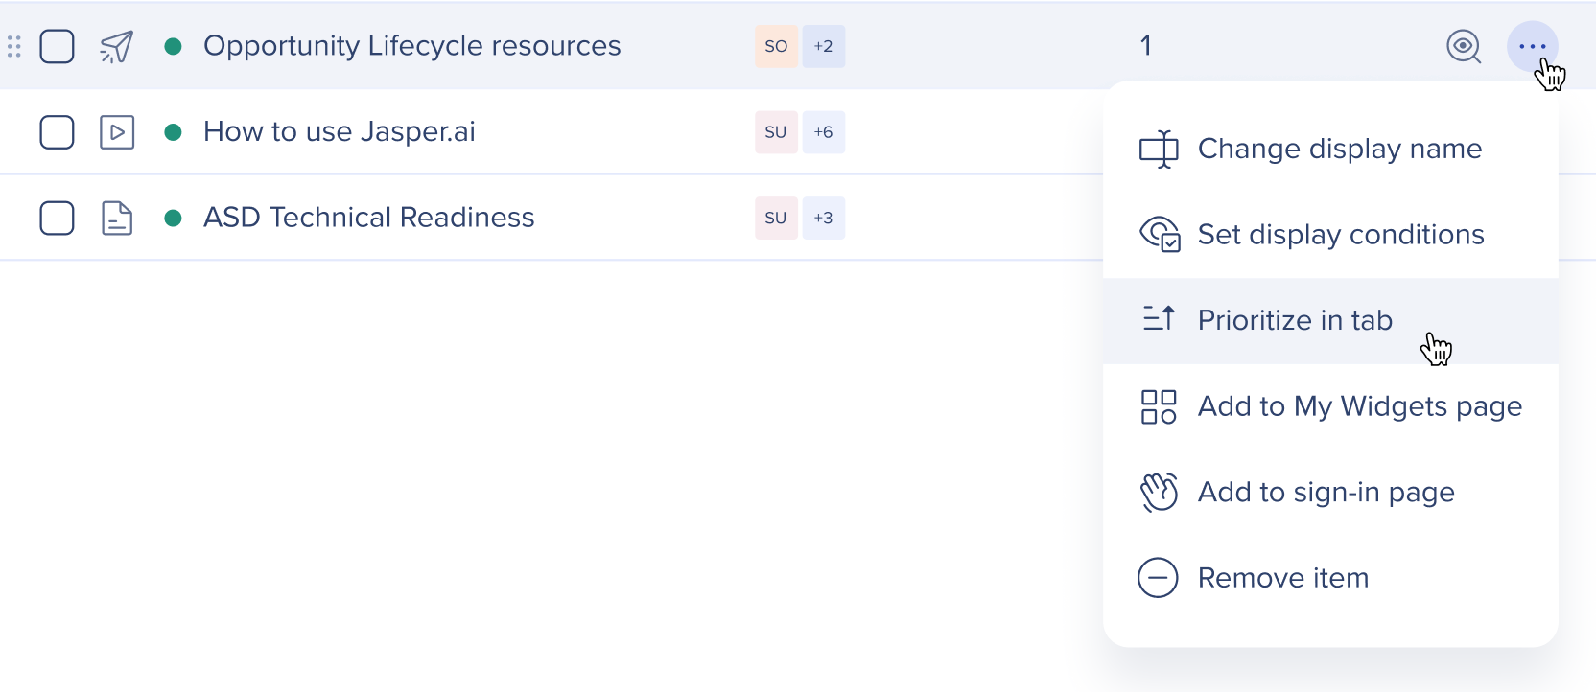The height and width of the screenshot is (692, 1596).
Task: Click the hand wave sign-in page icon
Action: [x=1159, y=493]
